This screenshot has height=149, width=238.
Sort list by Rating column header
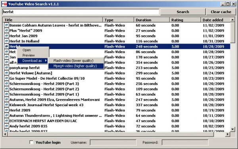pos(185,20)
